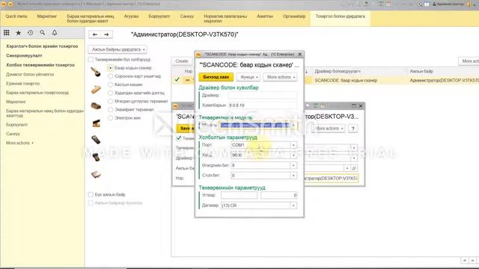Expand the Өгөгдлийн бит dropdown
The height and width of the screenshot is (269, 479).
point(293,165)
